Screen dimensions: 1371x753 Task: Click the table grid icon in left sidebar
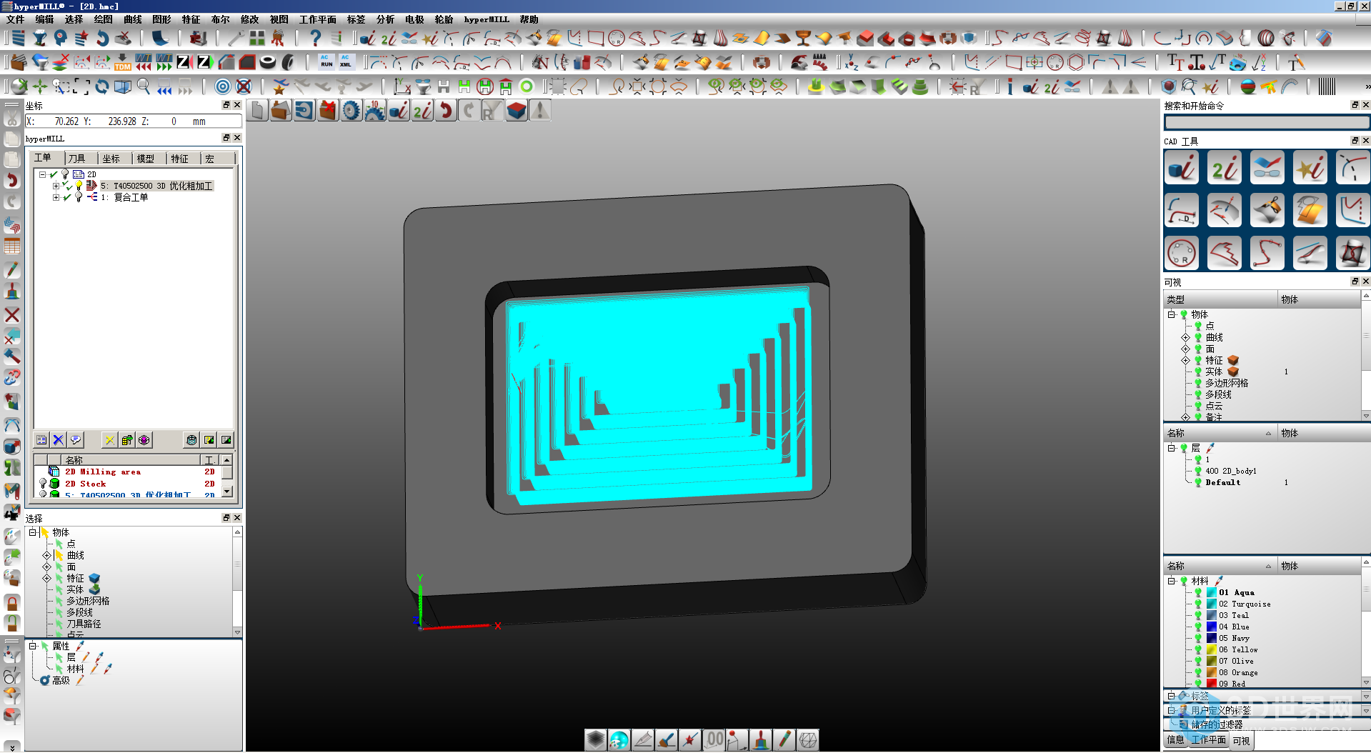click(12, 247)
